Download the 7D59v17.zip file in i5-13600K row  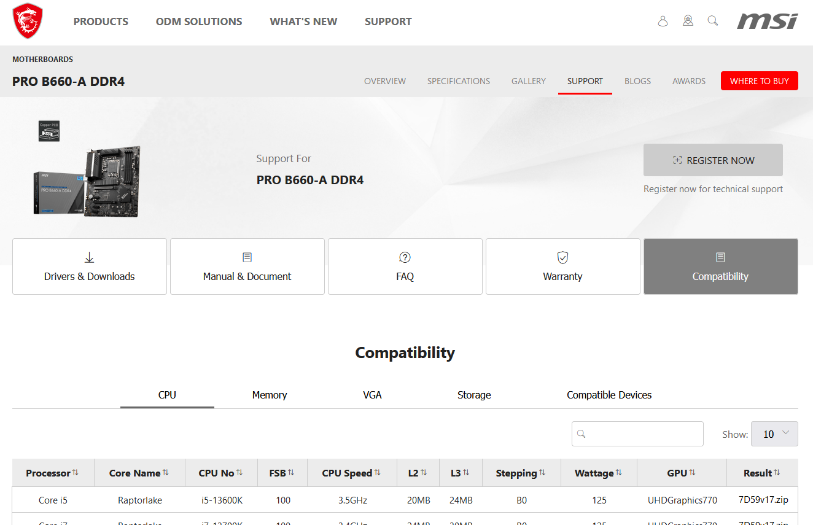click(x=763, y=500)
